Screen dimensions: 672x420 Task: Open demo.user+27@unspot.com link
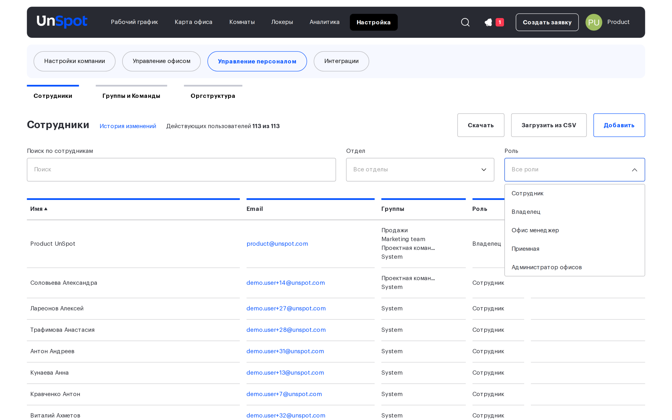point(286,308)
